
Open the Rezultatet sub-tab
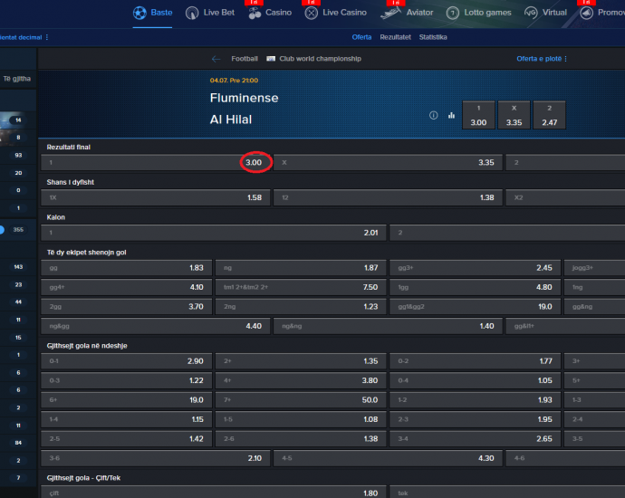395,37
